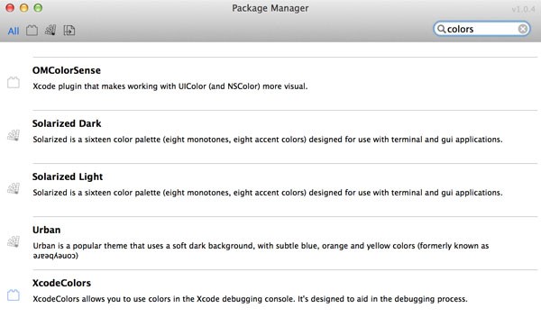541x326 pixels.
Task: Open the Solarized Dark package title
Action: pyautogui.click(x=67, y=123)
